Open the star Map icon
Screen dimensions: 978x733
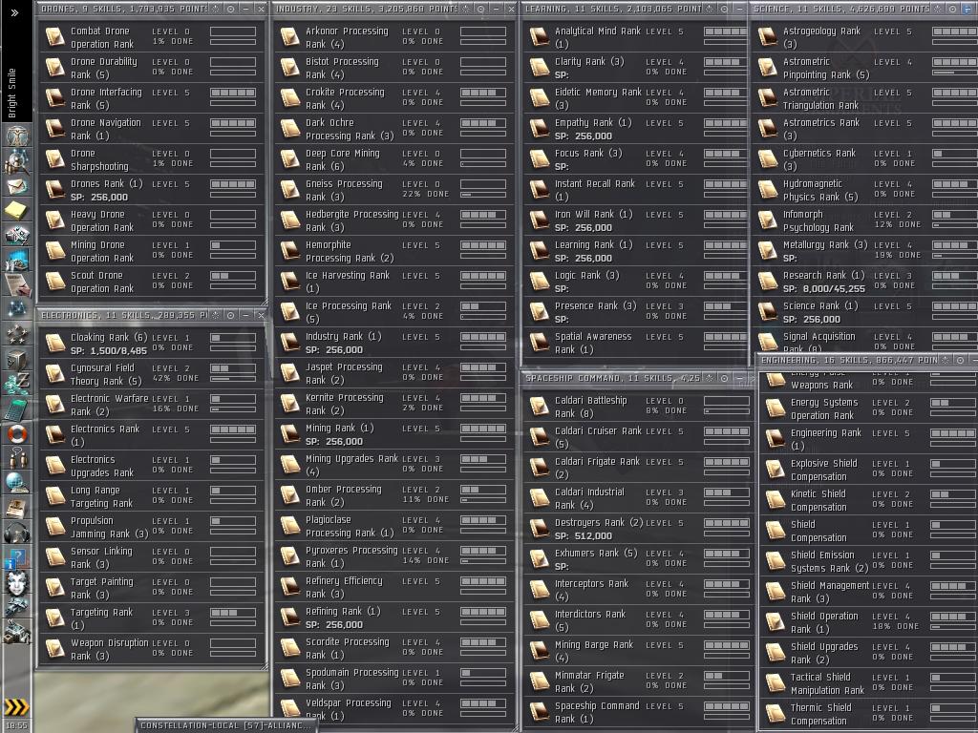(17, 309)
